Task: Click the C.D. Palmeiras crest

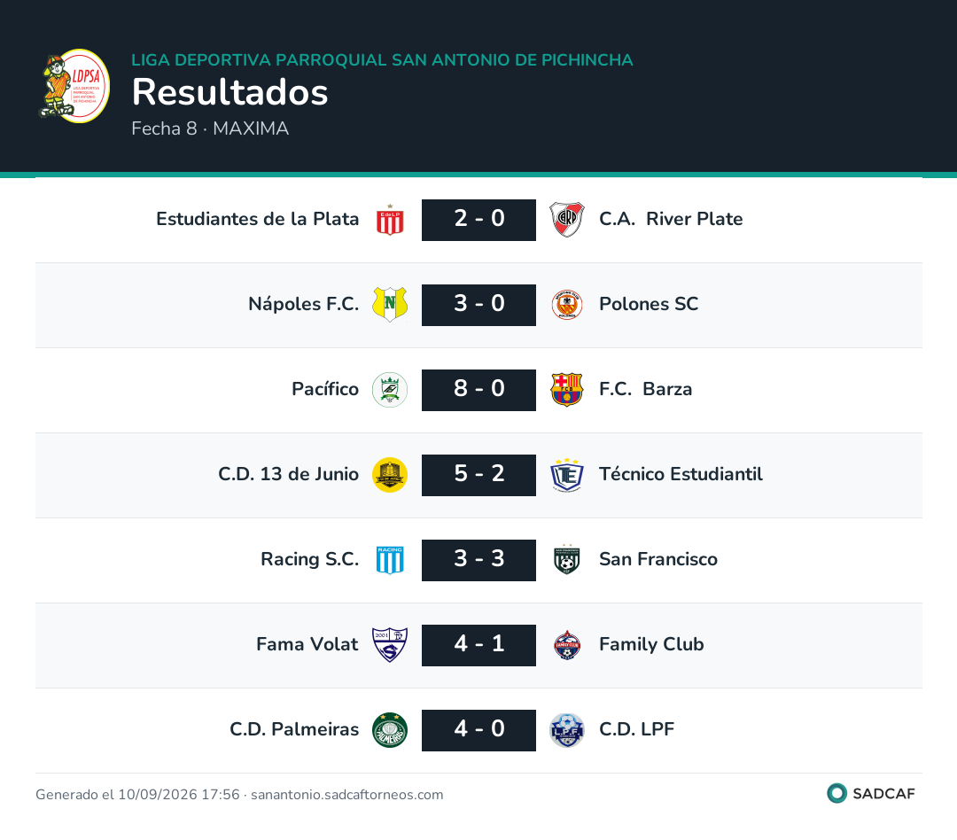Action: click(x=390, y=730)
